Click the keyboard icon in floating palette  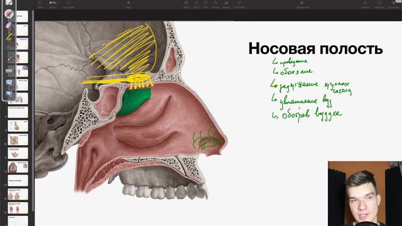[x=9, y=71]
